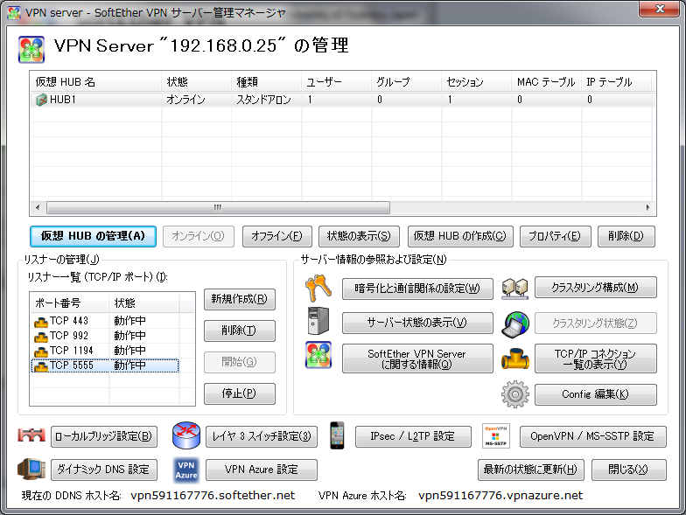Click the smartphone icon for IPsec

click(x=337, y=435)
